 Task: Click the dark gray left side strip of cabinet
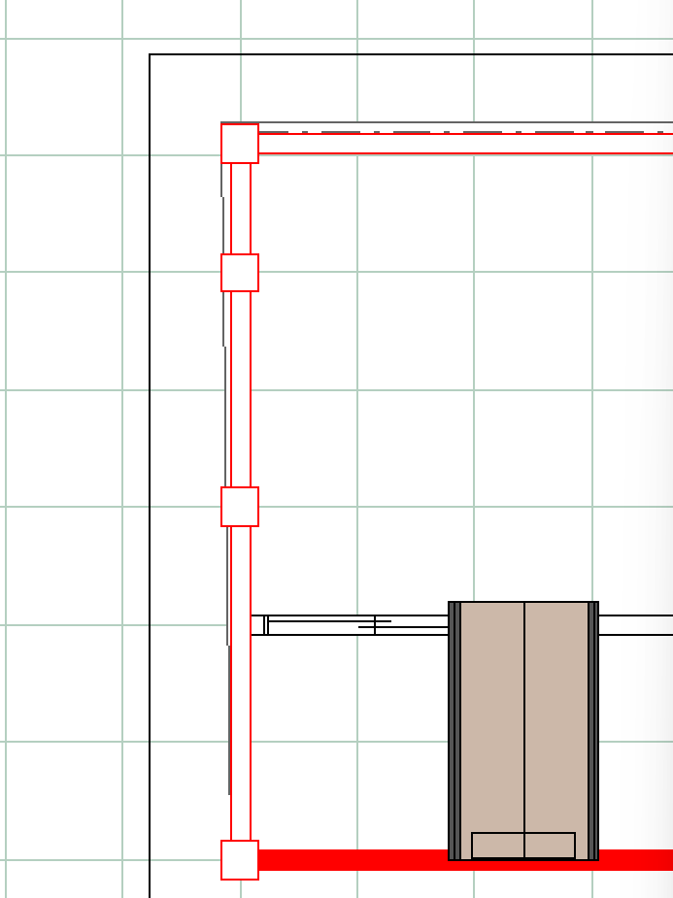click(454, 728)
